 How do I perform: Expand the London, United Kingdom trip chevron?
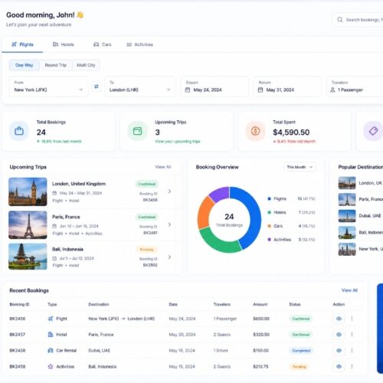coord(169,191)
